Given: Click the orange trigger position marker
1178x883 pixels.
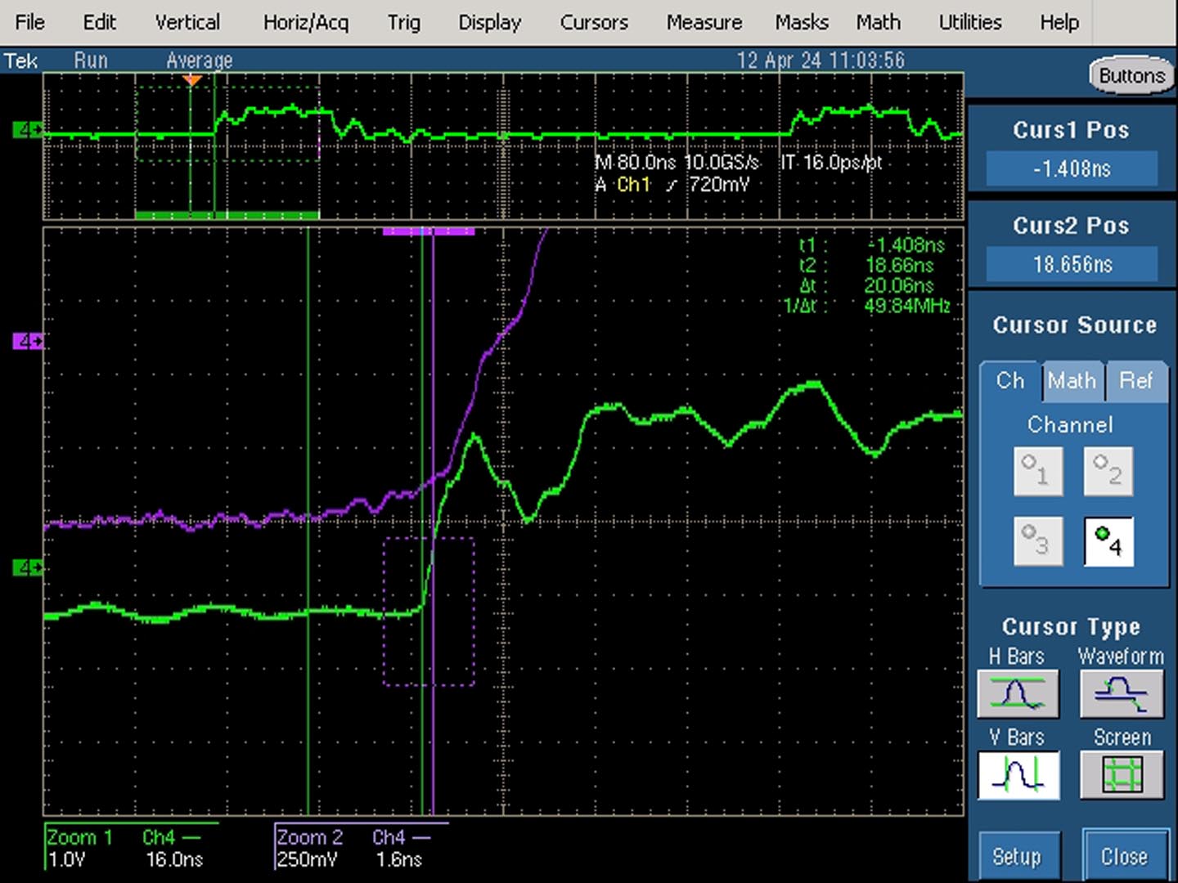Looking at the screenshot, I should (x=192, y=80).
